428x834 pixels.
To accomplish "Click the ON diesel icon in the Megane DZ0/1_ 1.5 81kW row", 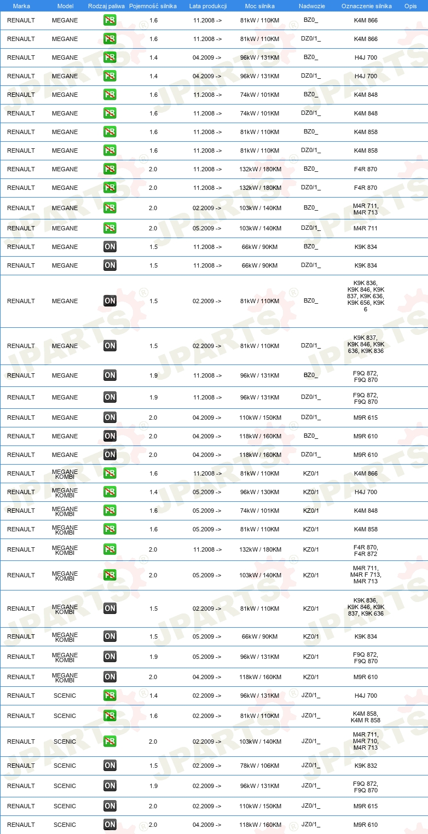I will (110, 346).
